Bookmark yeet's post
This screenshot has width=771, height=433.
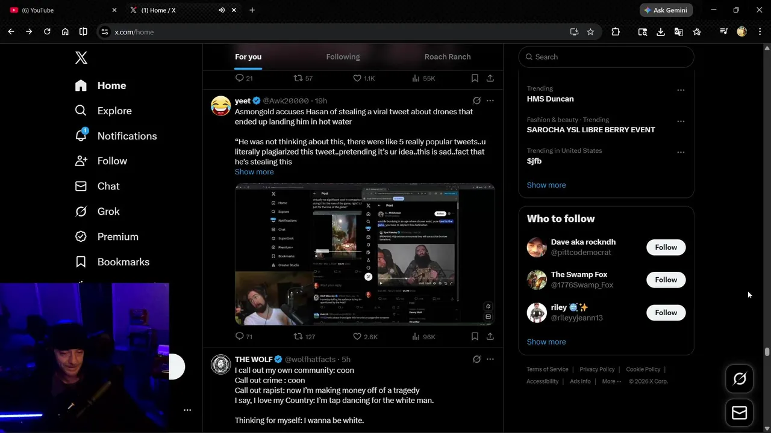click(x=475, y=337)
